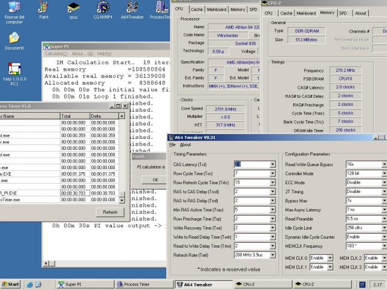Expand CAS Latency (Tcl) dropdown
The height and width of the screenshot is (290, 387).
[273, 164]
